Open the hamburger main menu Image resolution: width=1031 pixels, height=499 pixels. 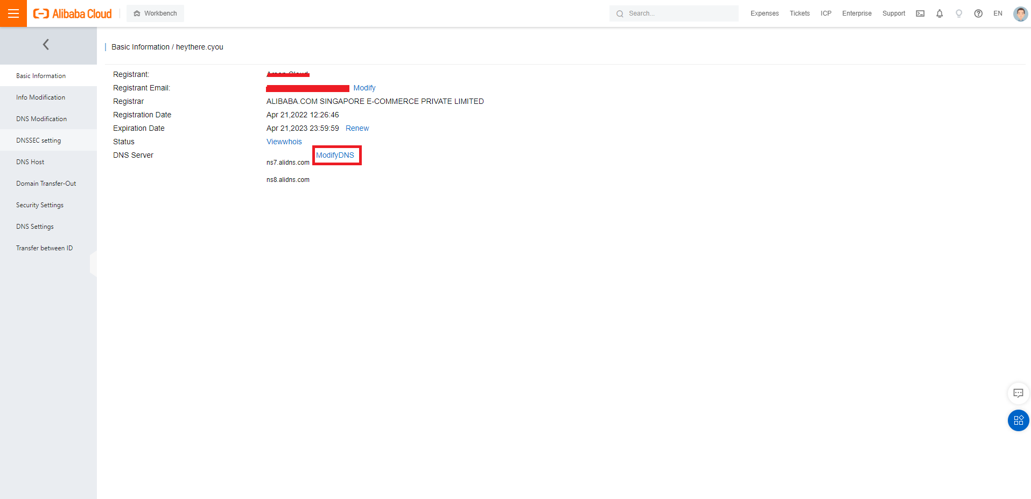click(x=13, y=13)
